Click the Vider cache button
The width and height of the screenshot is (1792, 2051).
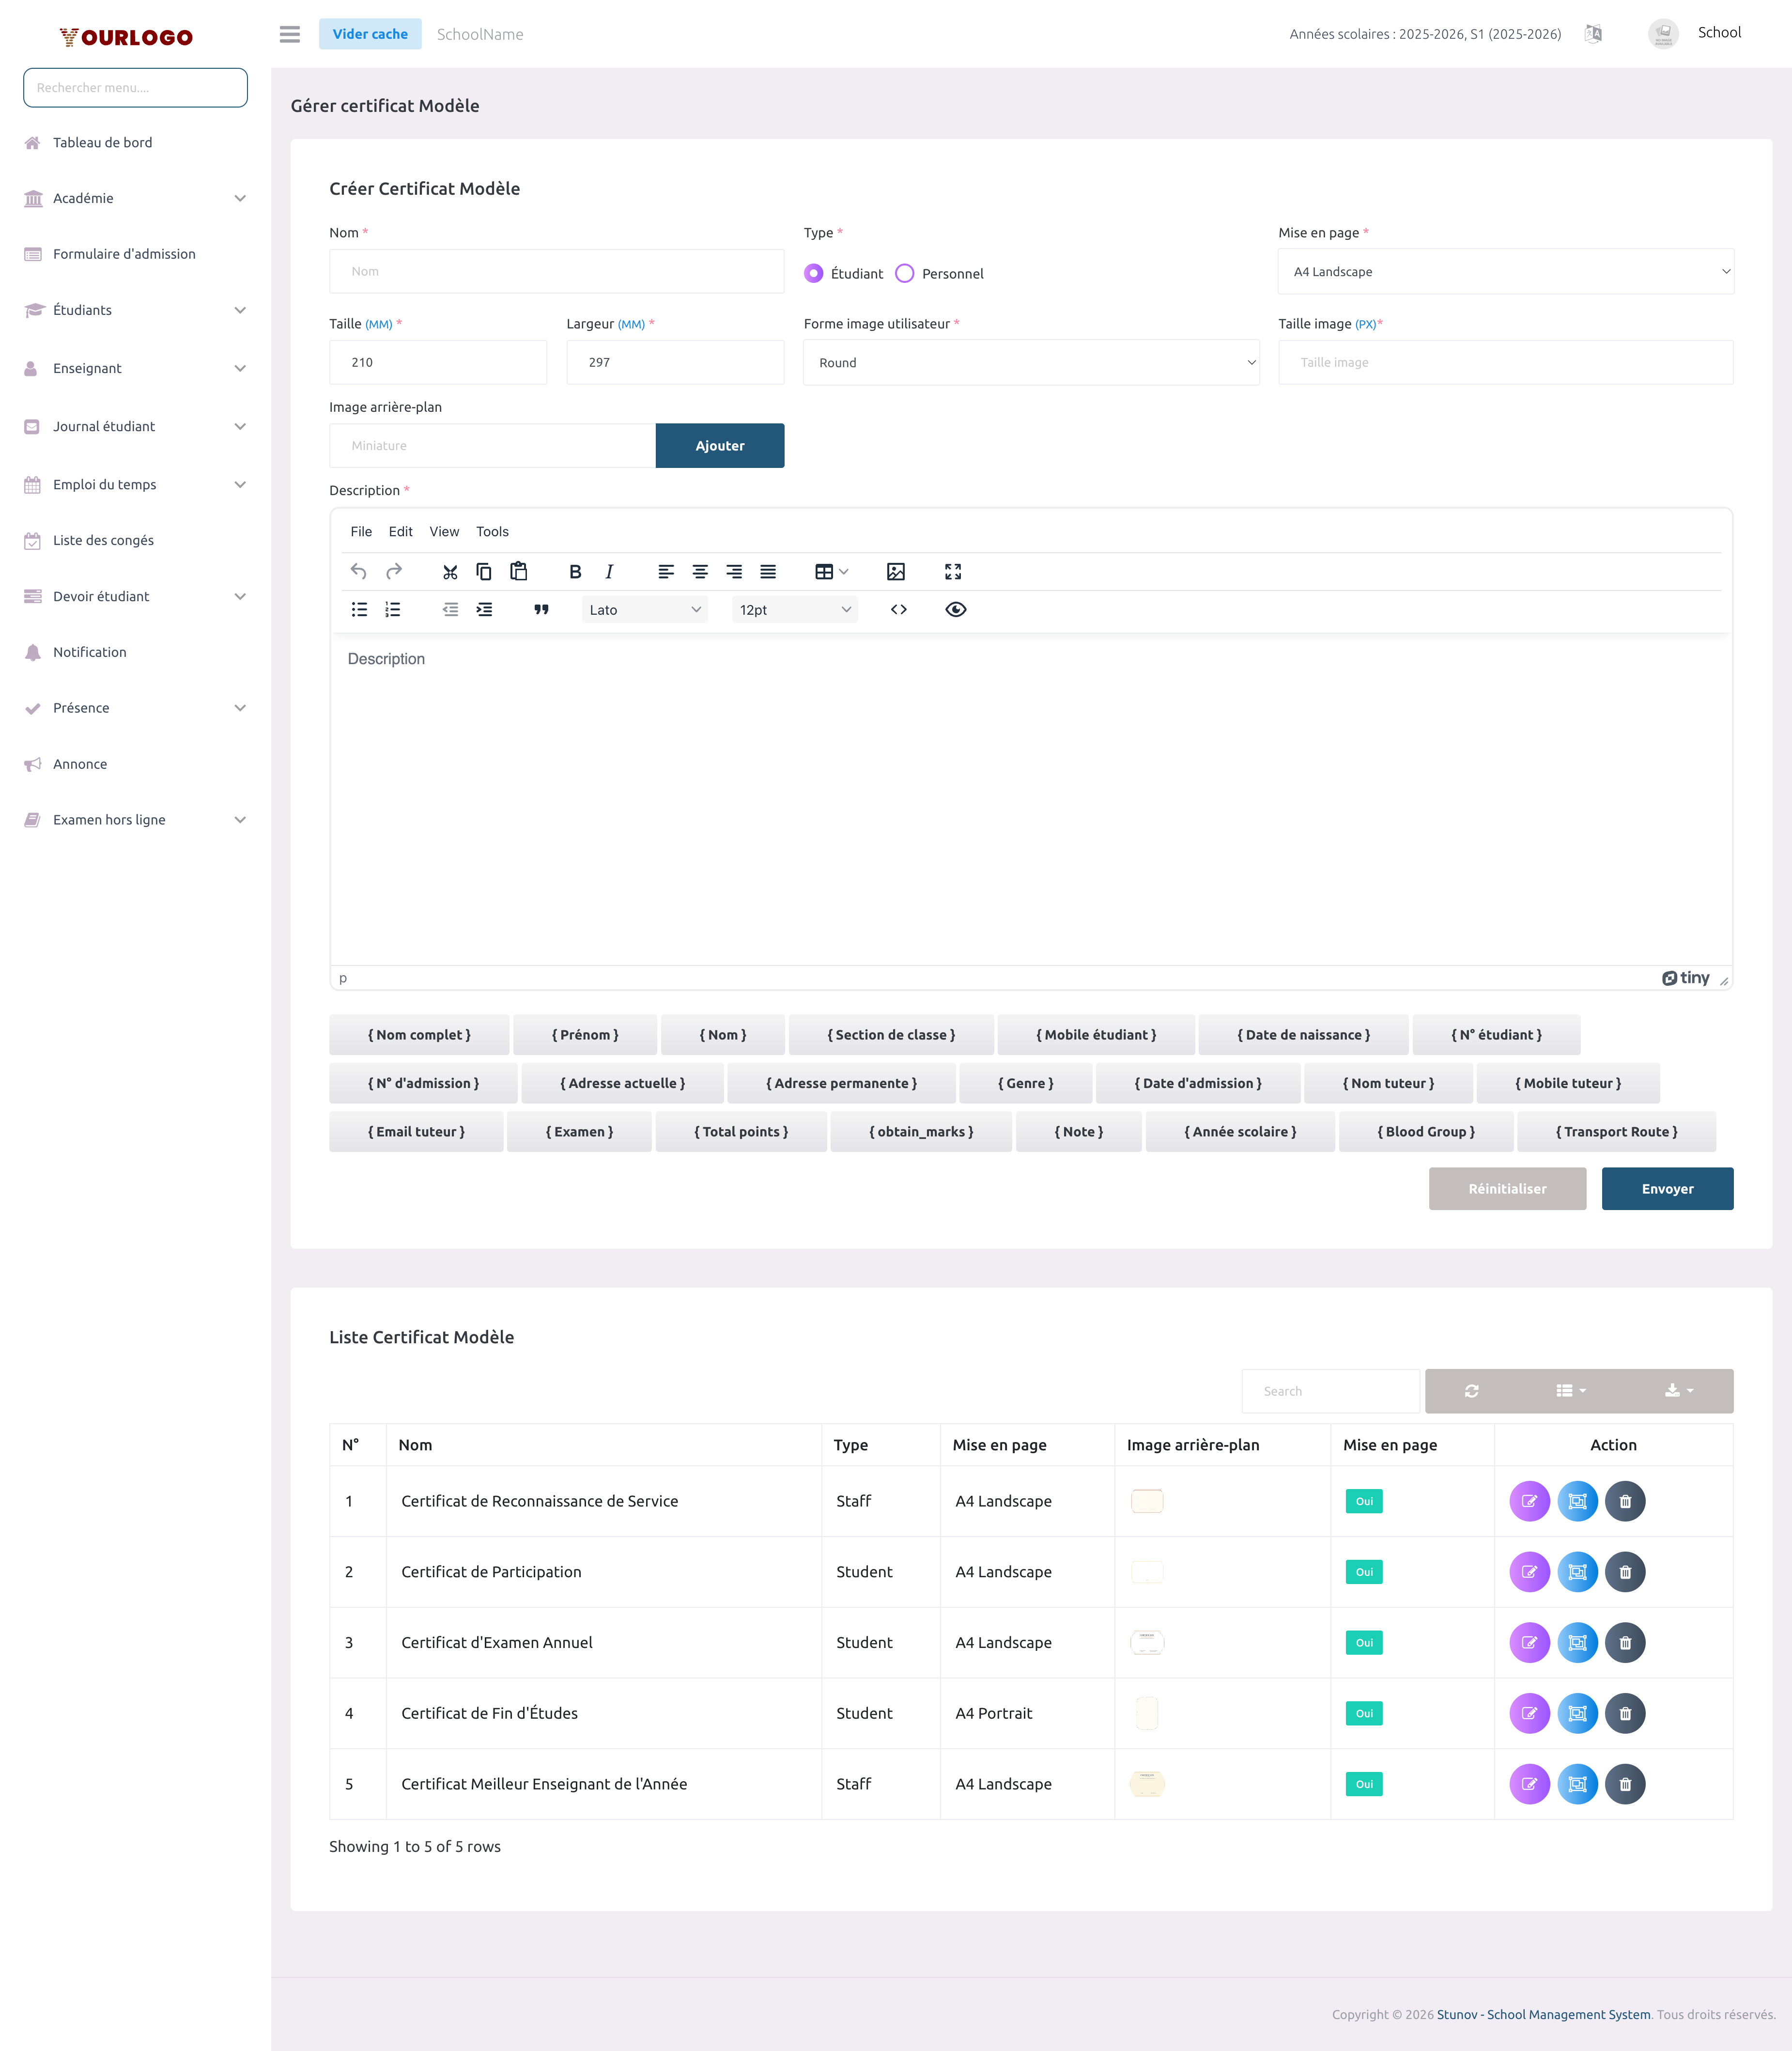(x=370, y=33)
